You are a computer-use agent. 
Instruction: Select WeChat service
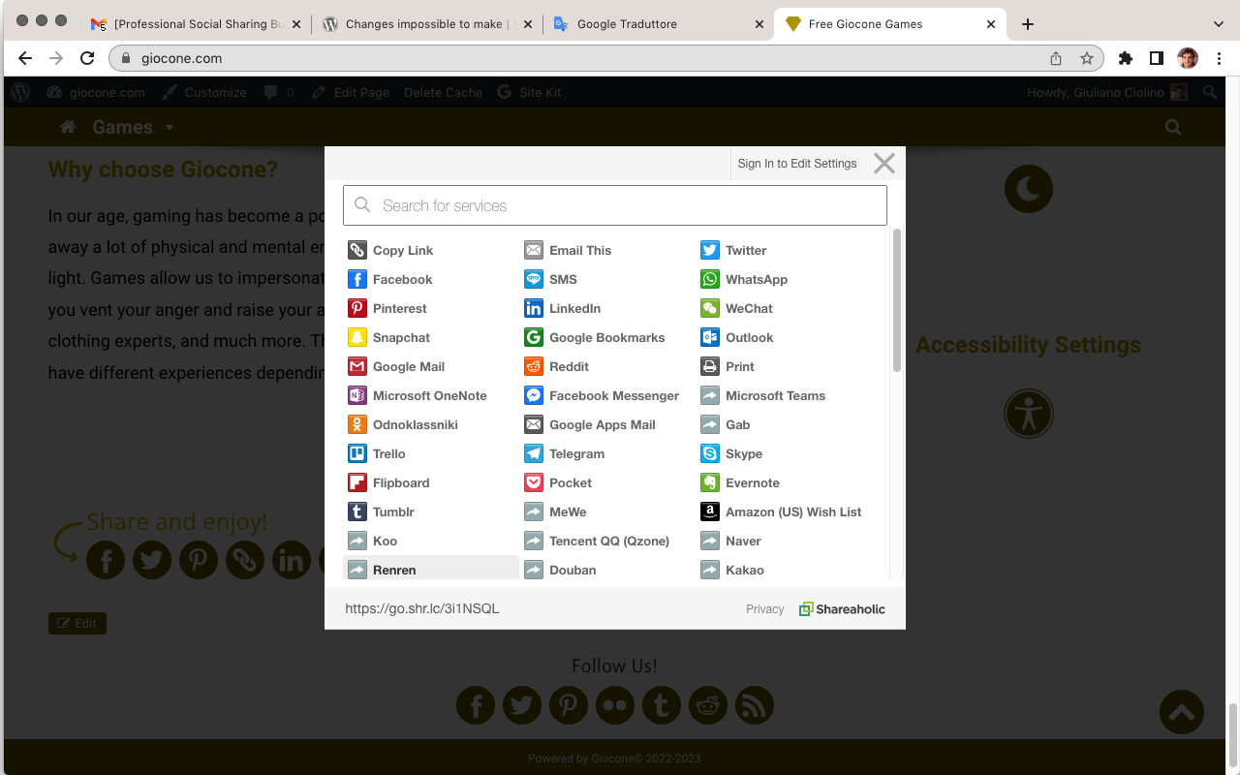click(737, 308)
